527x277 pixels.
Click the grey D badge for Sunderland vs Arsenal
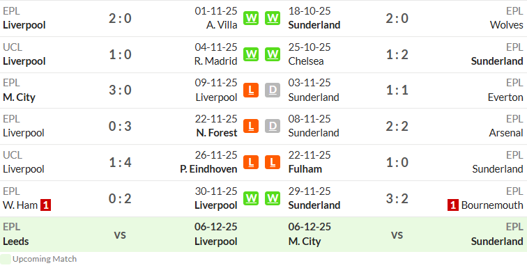(273, 126)
